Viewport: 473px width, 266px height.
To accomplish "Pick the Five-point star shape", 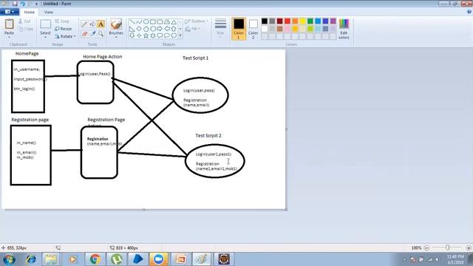I will coord(146,35).
